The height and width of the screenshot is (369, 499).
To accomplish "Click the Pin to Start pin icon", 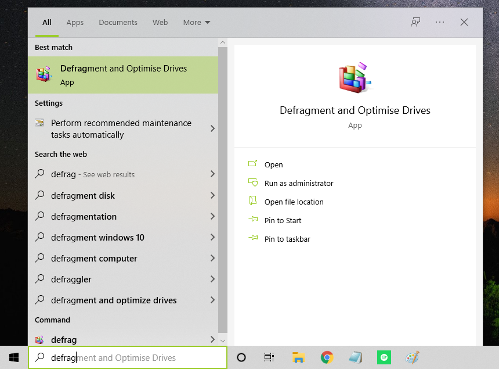I will pyautogui.click(x=253, y=219).
